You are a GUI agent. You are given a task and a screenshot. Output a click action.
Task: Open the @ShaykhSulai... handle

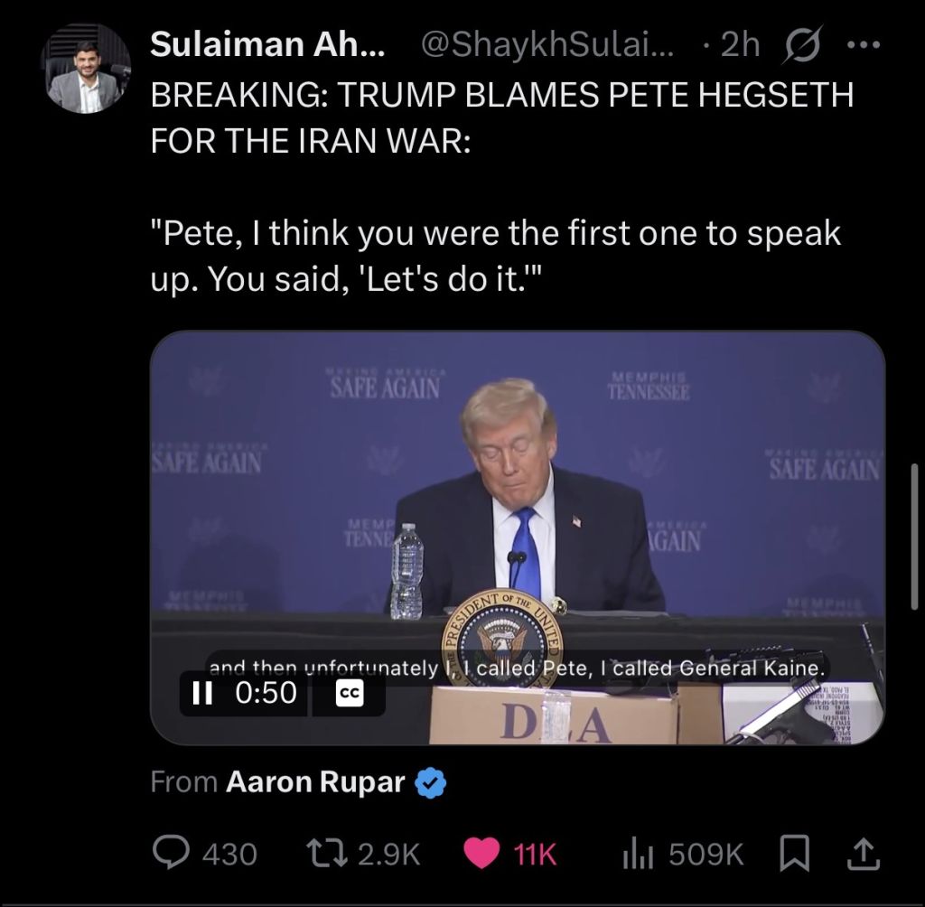click(547, 43)
